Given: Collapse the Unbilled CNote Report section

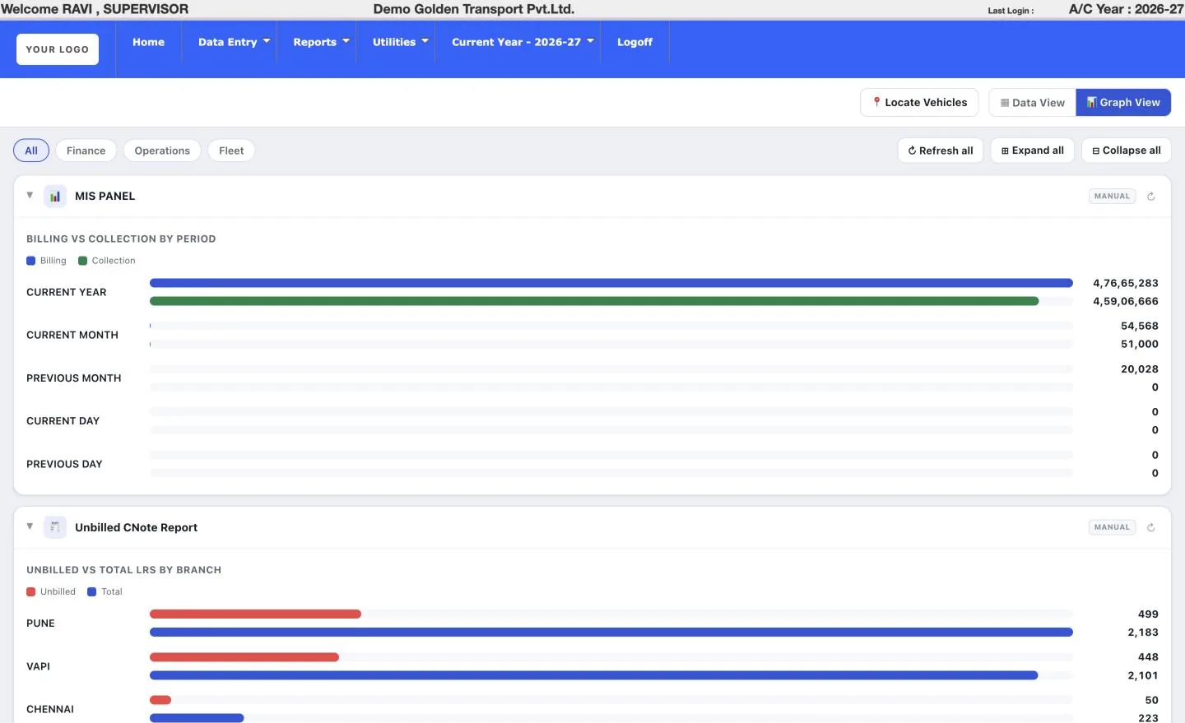Looking at the screenshot, I should pos(30,526).
